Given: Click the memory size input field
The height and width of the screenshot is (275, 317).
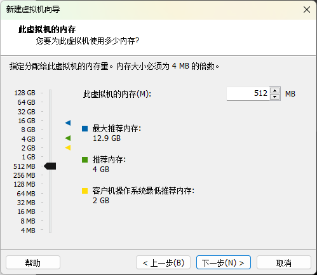Looking at the screenshot, I should [248, 93].
